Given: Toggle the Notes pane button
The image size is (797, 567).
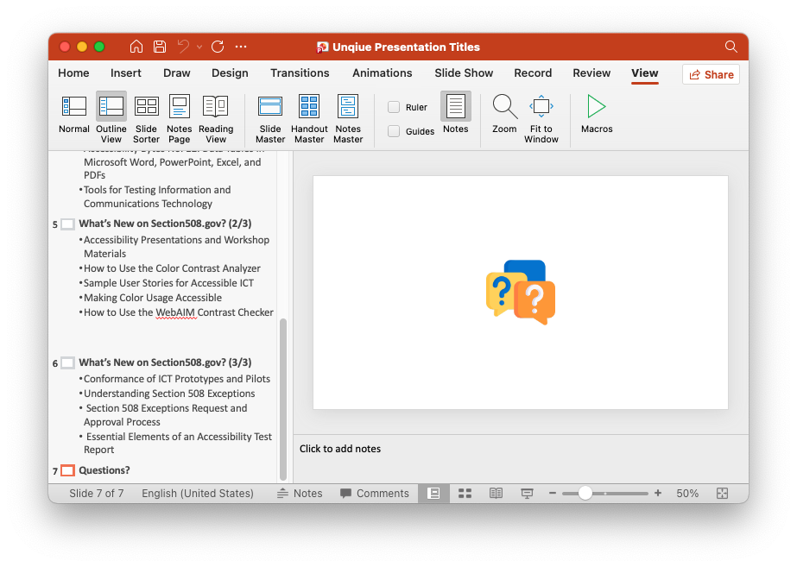Looking at the screenshot, I should click(455, 110).
